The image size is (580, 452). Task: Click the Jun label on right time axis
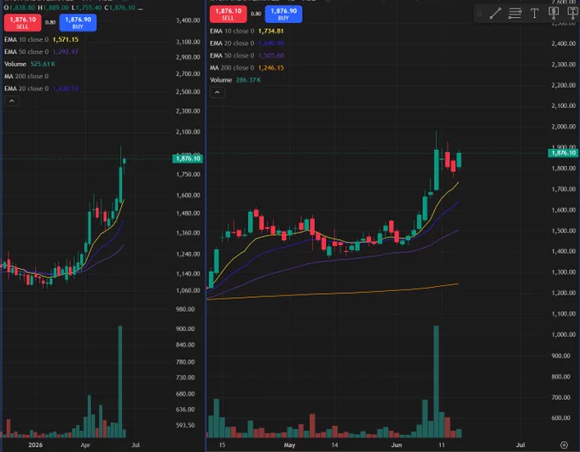point(397,445)
